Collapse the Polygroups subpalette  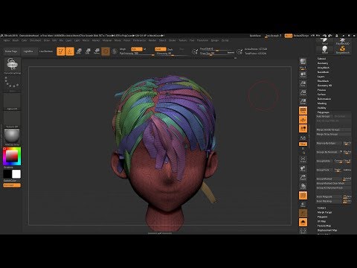pyautogui.click(x=324, y=112)
